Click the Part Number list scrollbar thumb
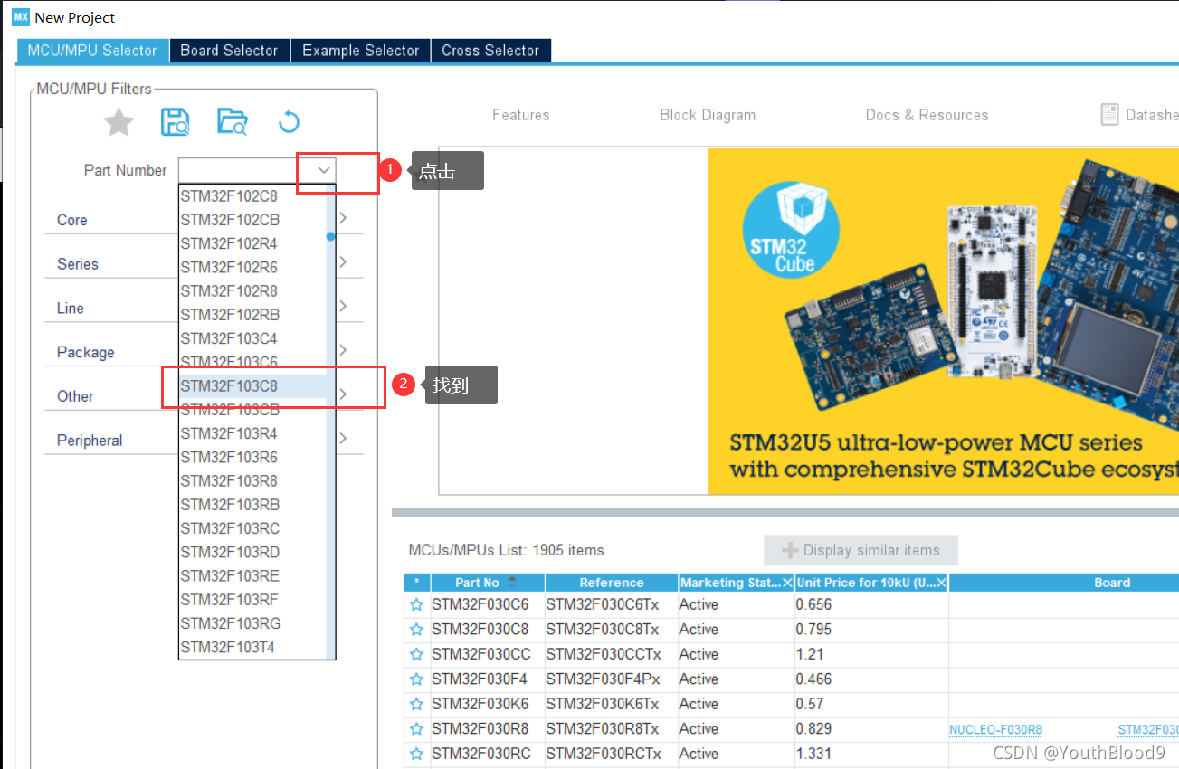1179x769 pixels. coord(330,236)
